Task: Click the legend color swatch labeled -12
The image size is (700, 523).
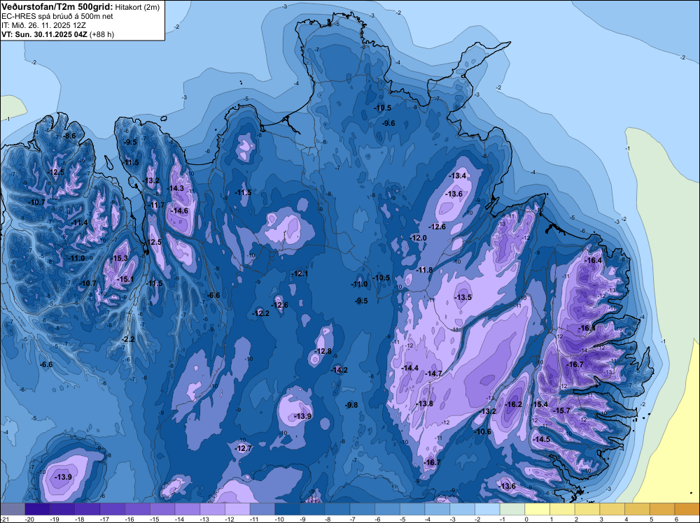Action: (x=237, y=509)
